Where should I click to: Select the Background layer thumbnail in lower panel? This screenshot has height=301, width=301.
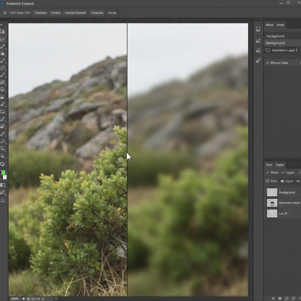click(272, 192)
